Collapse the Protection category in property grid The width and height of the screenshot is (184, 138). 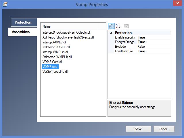pos(111,33)
